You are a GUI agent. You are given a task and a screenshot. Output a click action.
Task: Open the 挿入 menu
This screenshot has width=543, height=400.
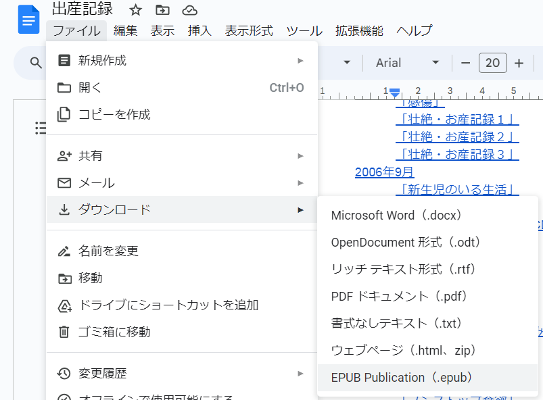coord(199,31)
